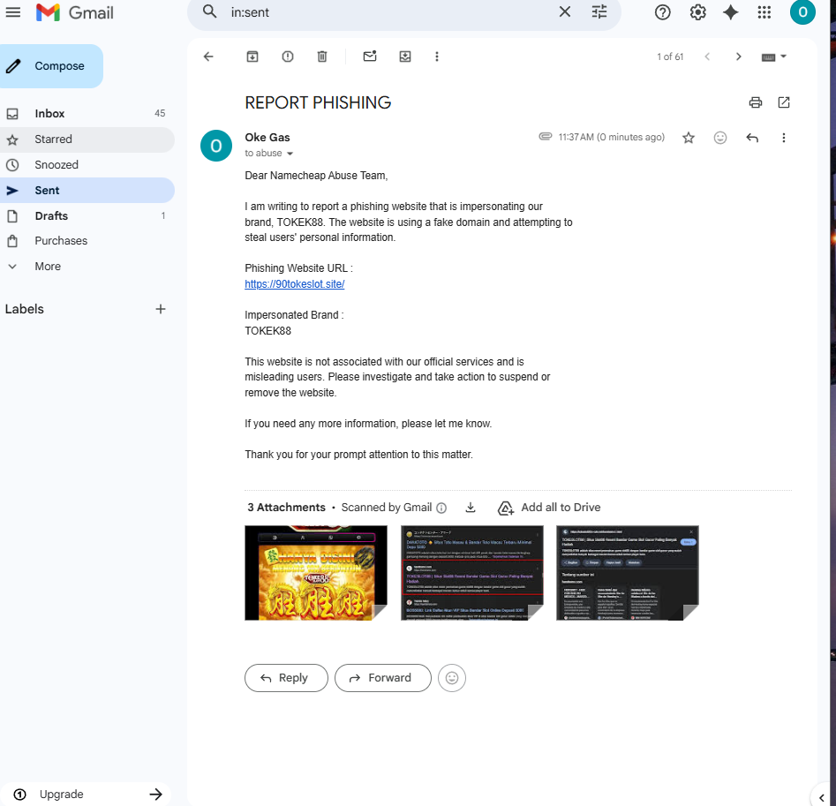Compose a new email

pos(51,66)
